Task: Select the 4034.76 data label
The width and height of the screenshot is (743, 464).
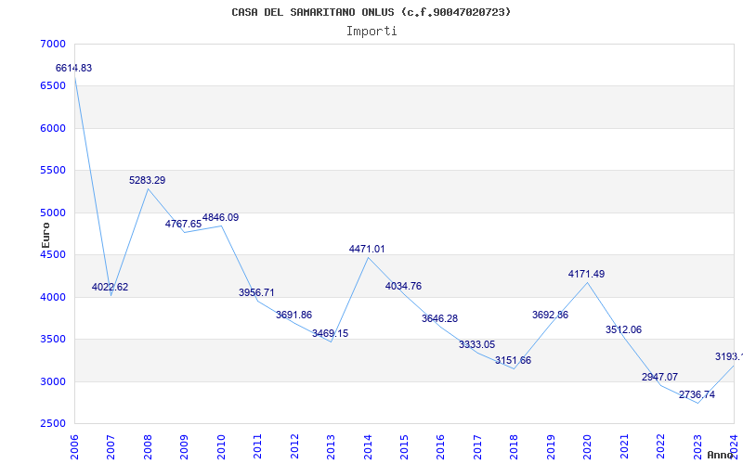Action: coord(403,287)
